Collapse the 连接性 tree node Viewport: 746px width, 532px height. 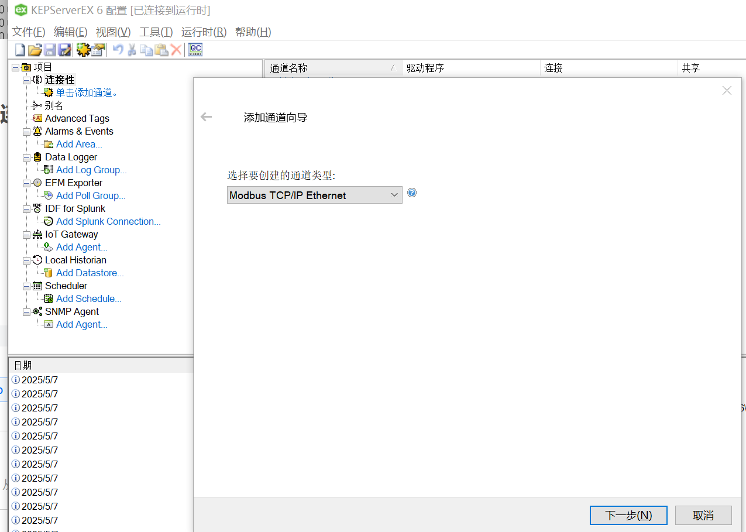[x=26, y=80]
